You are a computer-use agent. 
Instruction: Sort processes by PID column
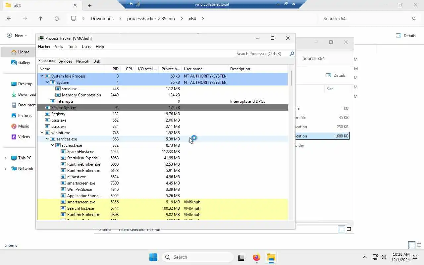click(x=112, y=69)
